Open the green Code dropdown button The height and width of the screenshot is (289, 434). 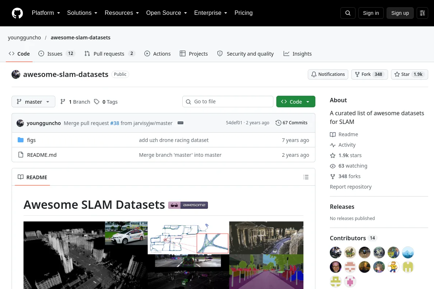pos(296,102)
